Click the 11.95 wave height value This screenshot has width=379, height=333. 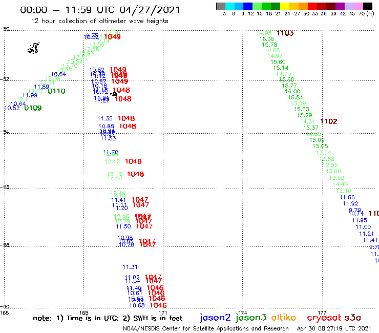pos(360,220)
